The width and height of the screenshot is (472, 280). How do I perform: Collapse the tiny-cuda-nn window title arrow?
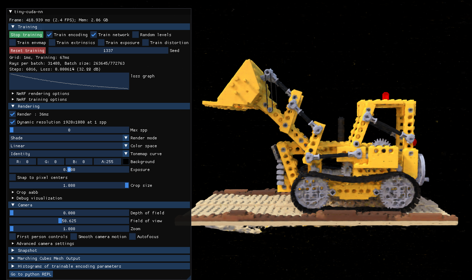[11, 12]
